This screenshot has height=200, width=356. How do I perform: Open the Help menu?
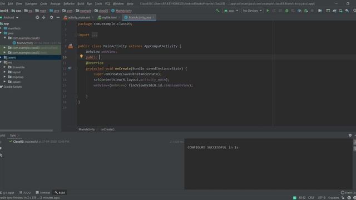point(130,4)
